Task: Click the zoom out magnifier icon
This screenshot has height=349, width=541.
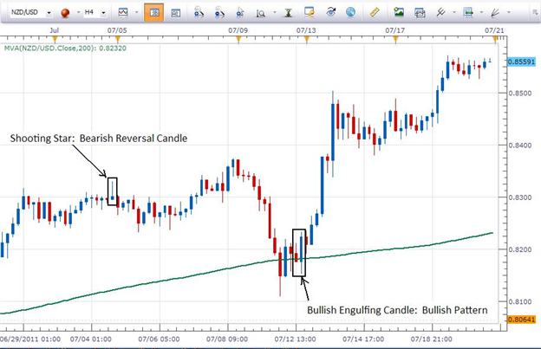Action: [219, 13]
